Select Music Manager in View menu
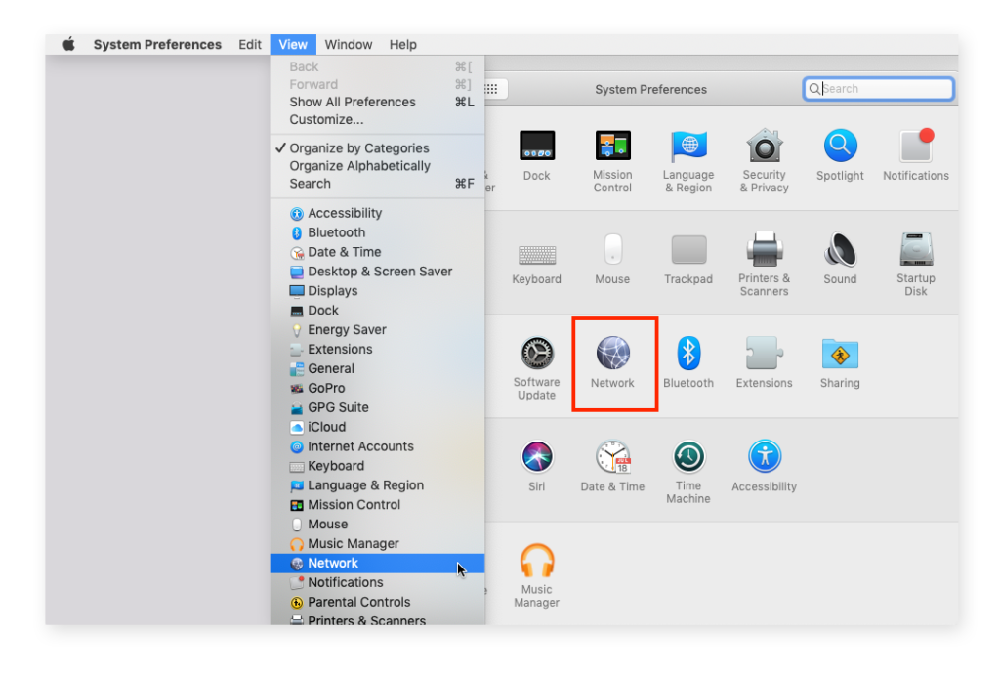 [378, 544]
